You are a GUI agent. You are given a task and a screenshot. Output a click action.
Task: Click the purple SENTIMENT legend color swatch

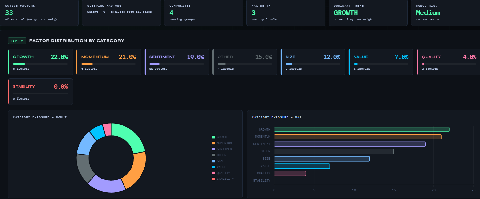(x=213, y=149)
